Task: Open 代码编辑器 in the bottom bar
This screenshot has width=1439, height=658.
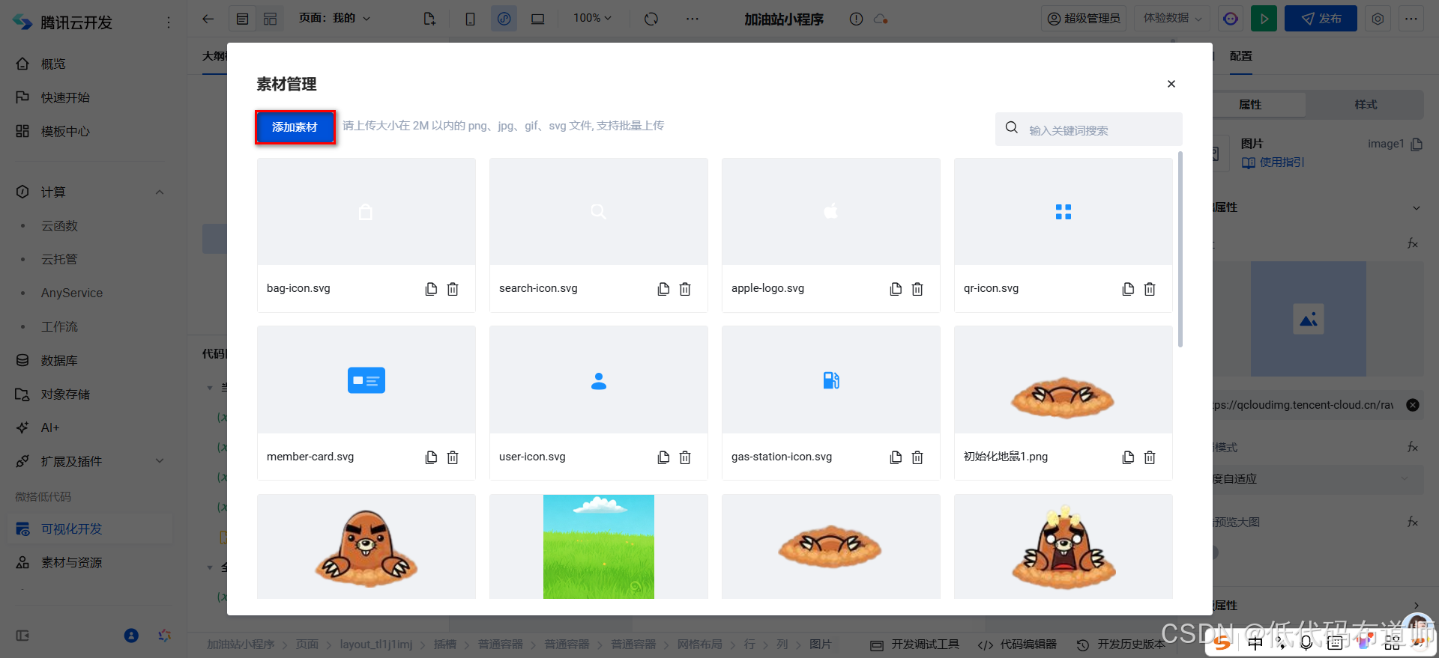Action: [x=1018, y=645]
